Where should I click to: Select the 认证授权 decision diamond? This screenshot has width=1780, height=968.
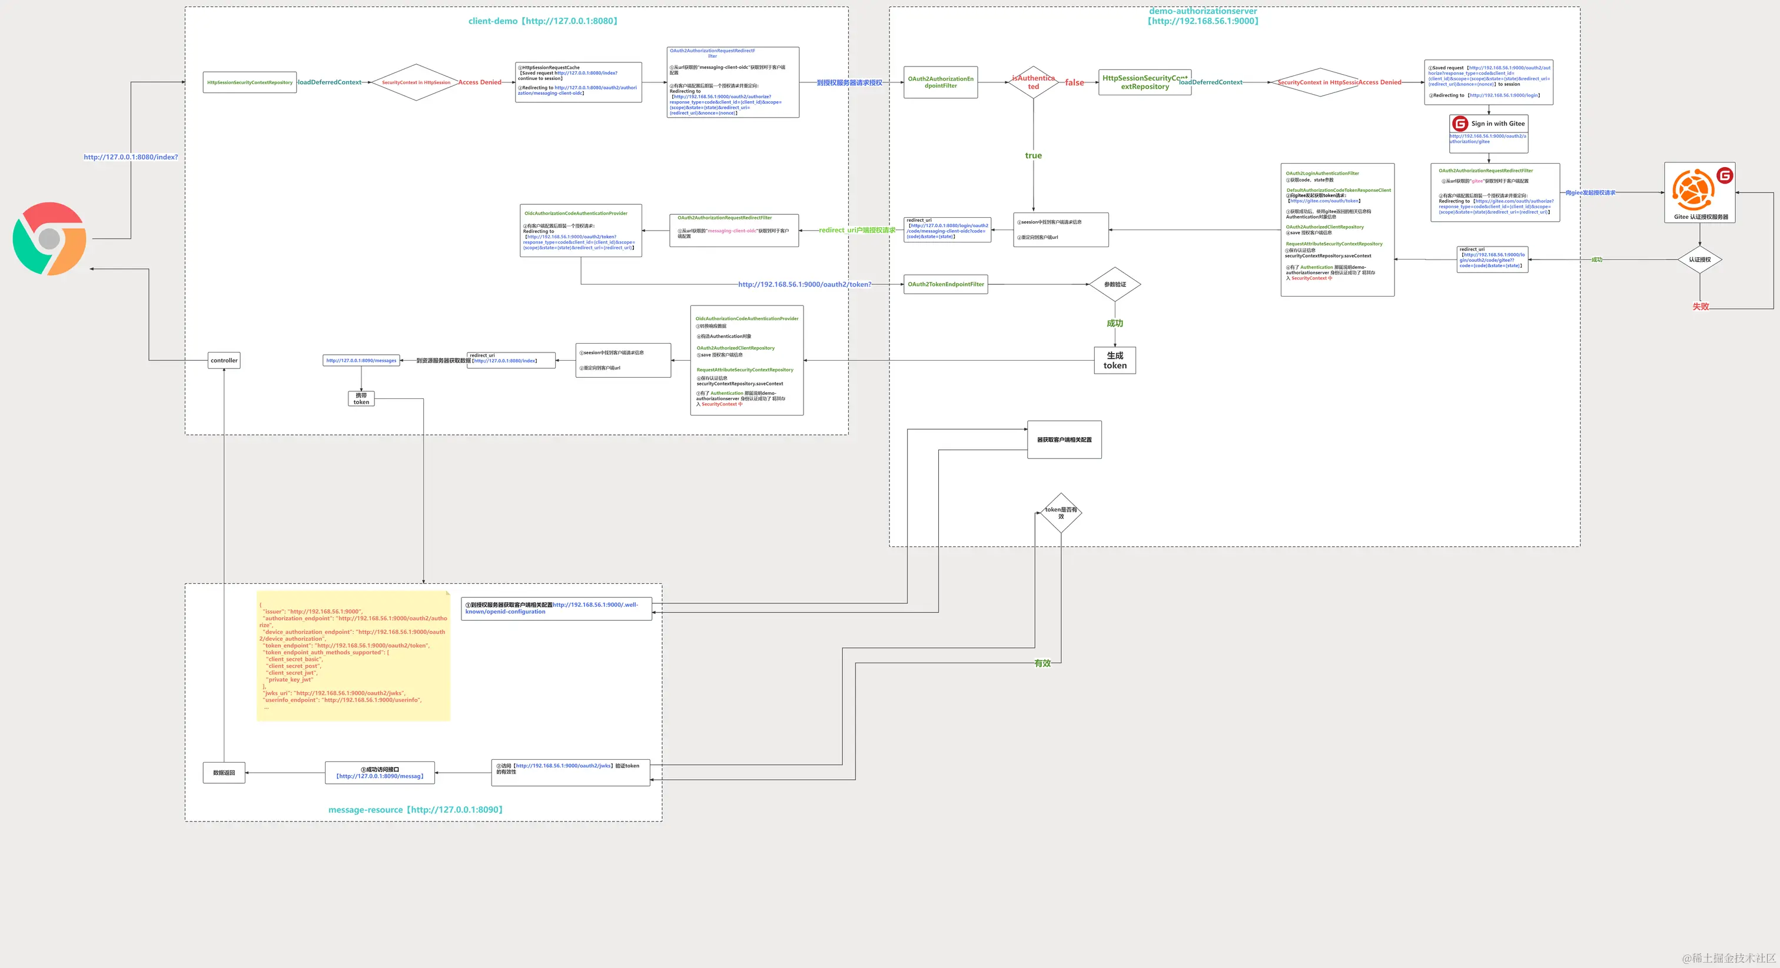click(x=1700, y=260)
